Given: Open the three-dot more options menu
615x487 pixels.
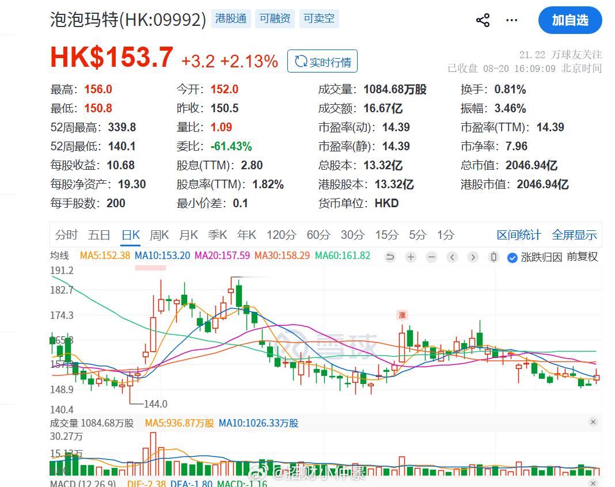Looking at the screenshot, I should [511, 20].
